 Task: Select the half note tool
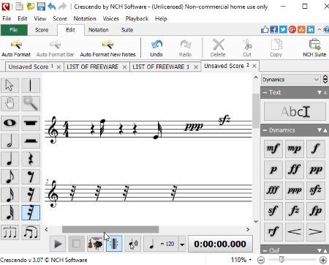[x=10, y=141]
